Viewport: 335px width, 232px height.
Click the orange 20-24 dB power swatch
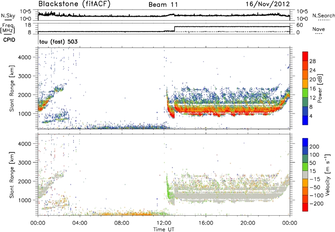click(x=305, y=75)
